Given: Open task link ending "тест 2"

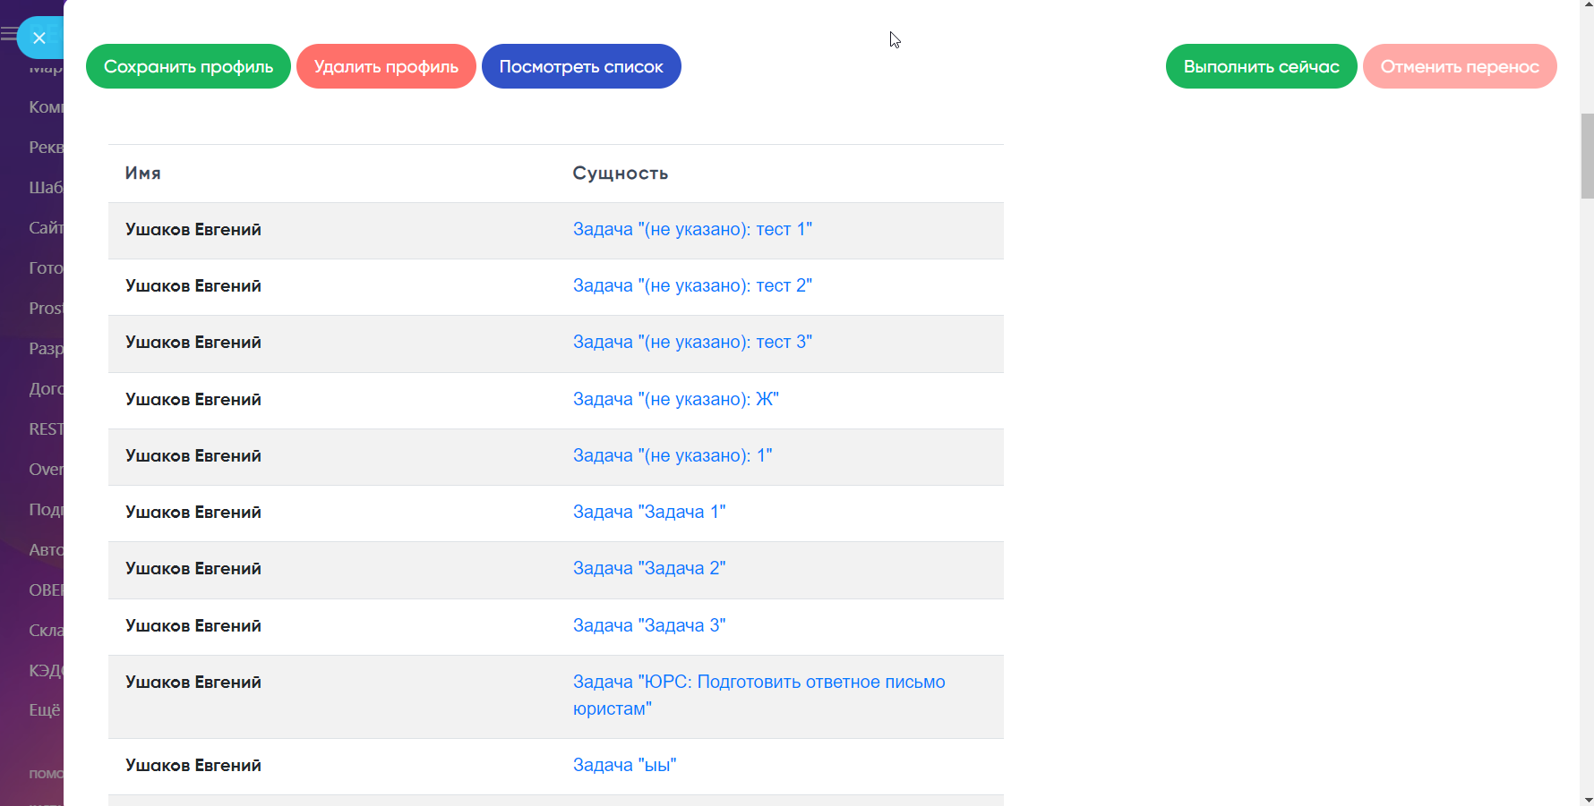Looking at the screenshot, I should click(x=692, y=286).
